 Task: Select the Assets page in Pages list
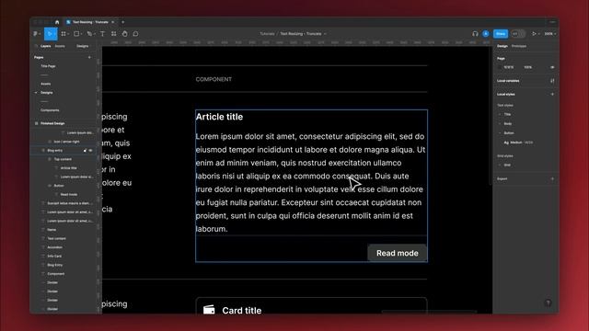point(45,84)
